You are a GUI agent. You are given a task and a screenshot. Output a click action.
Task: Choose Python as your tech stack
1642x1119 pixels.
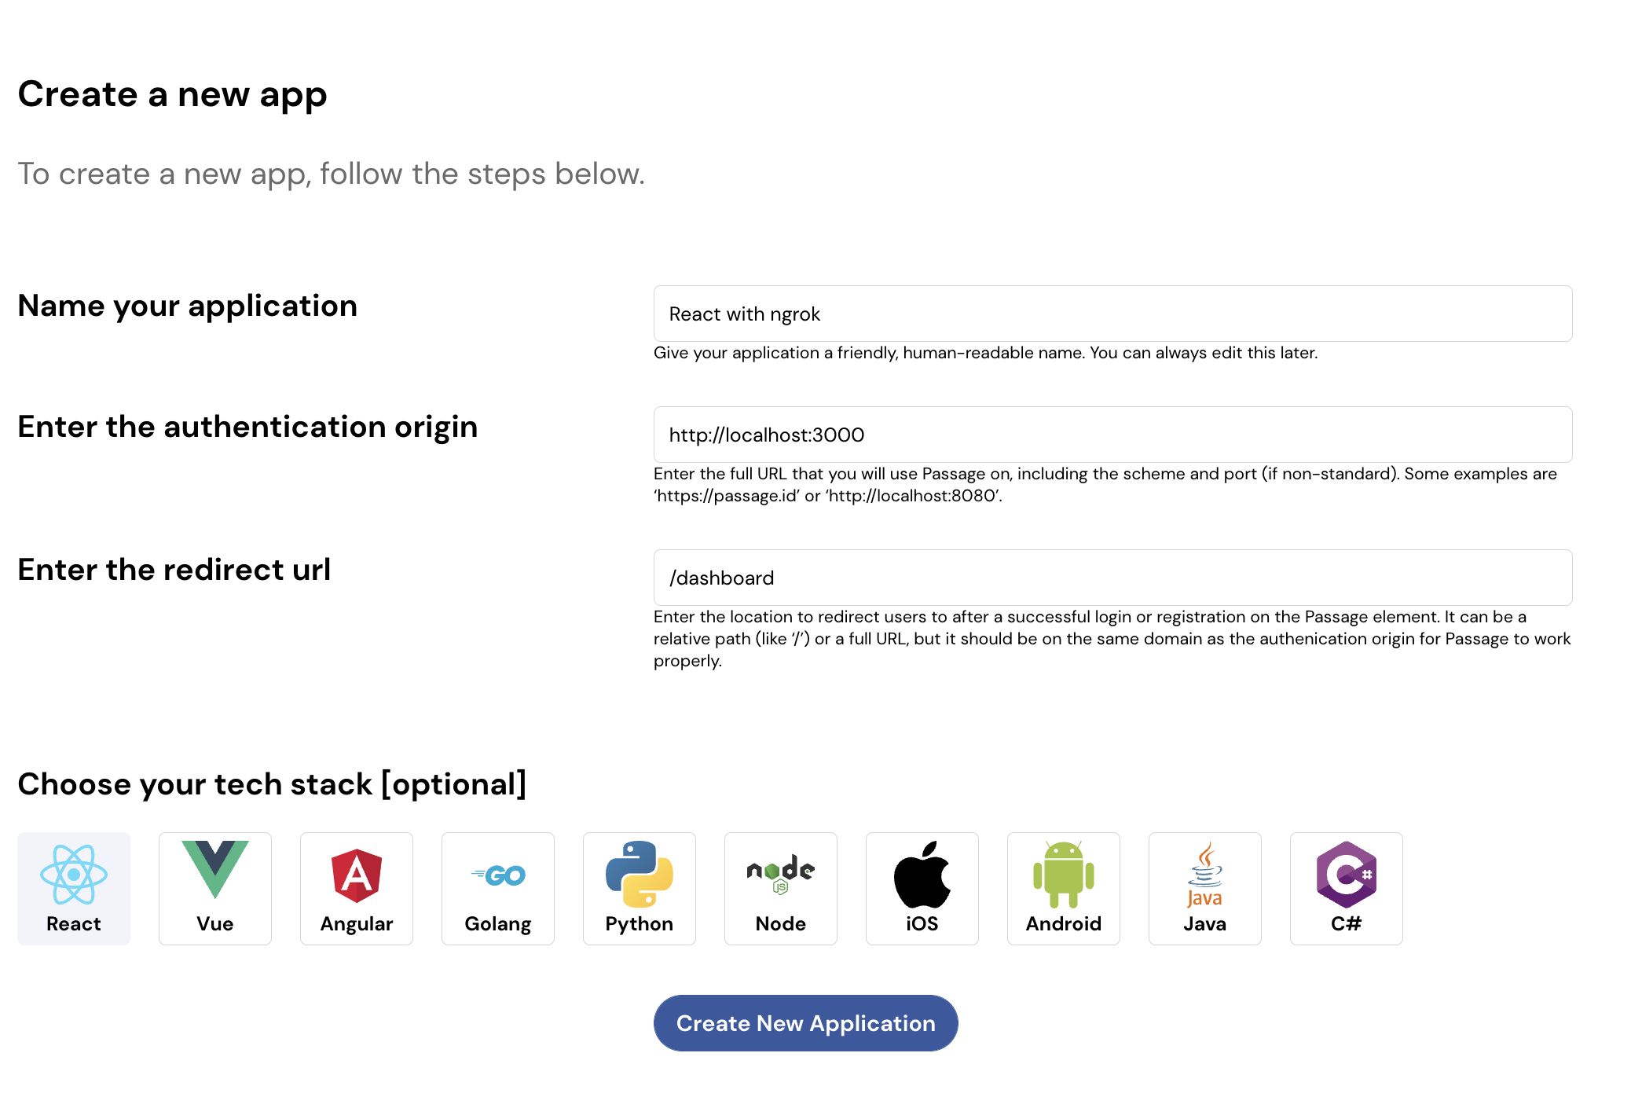click(639, 888)
